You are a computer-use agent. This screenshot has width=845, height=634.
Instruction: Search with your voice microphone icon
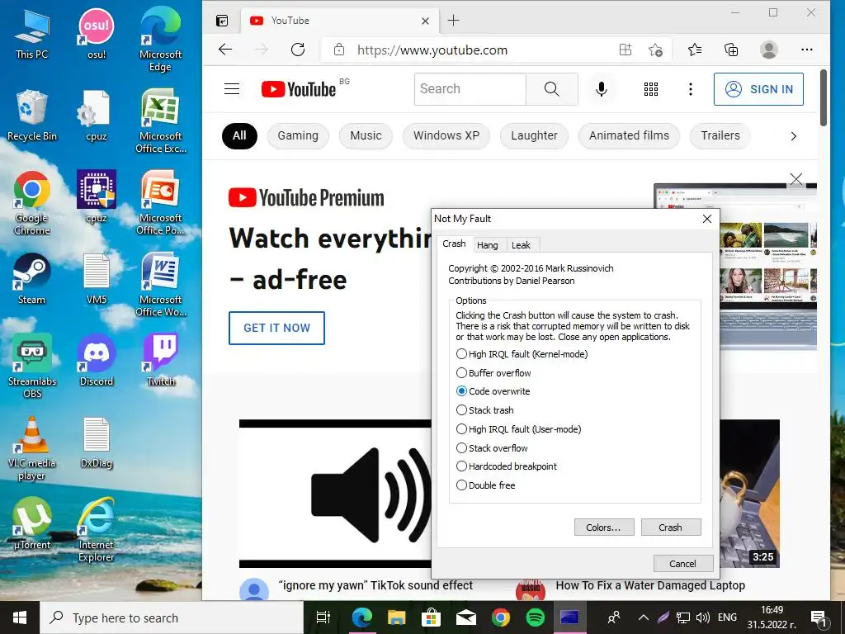tap(602, 89)
